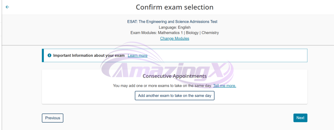Click the Confirm exam selection heading
This screenshot has height=130, width=334.
(174, 7)
